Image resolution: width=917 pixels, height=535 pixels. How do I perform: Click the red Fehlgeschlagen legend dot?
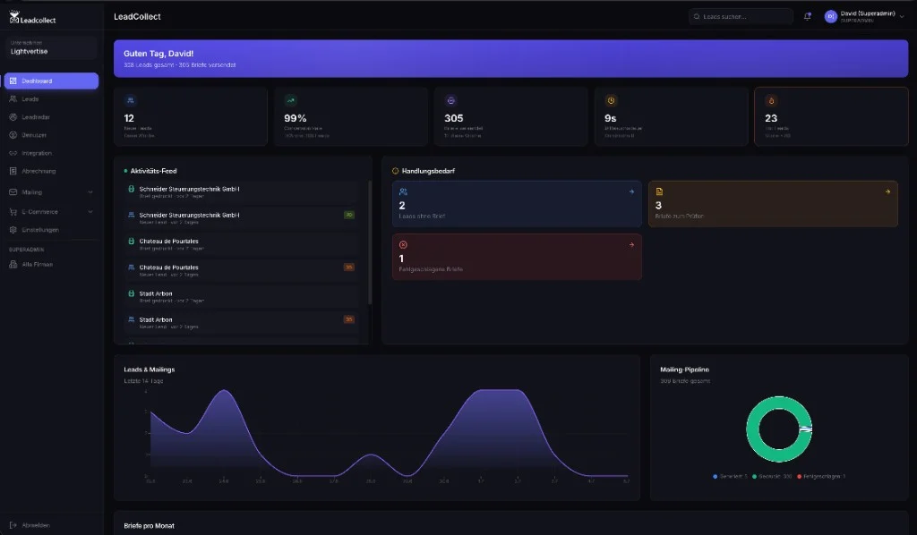800,477
